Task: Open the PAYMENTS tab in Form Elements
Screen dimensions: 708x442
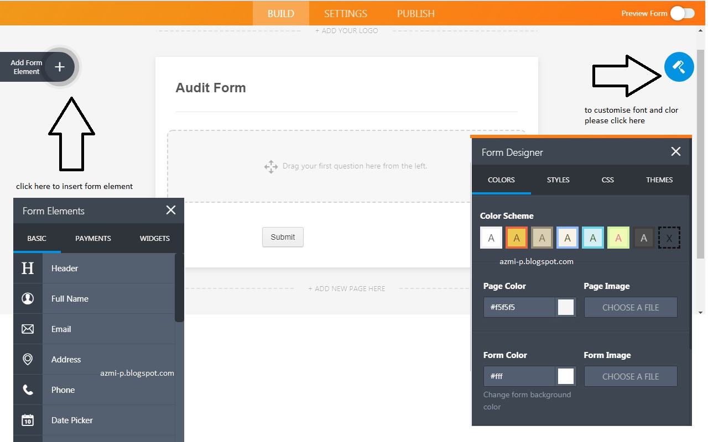Action: pyautogui.click(x=93, y=239)
